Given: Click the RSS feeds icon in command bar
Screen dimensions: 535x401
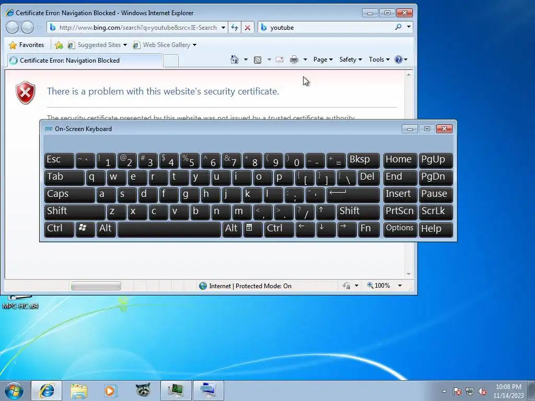Looking at the screenshot, I should click(x=258, y=60).
